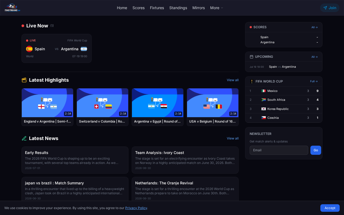Click the USA v Belgium highlight title
Screen dimensions: 344x215
pos(213,121)
